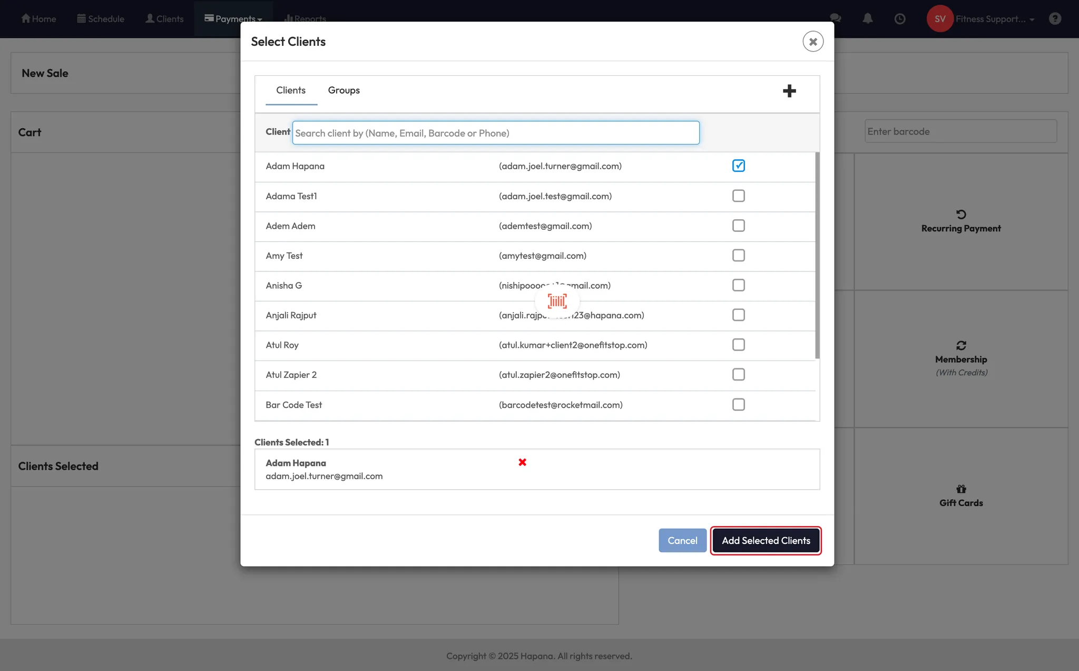
Task: Click the clock history icon
Action: click(x=900, y=19)
